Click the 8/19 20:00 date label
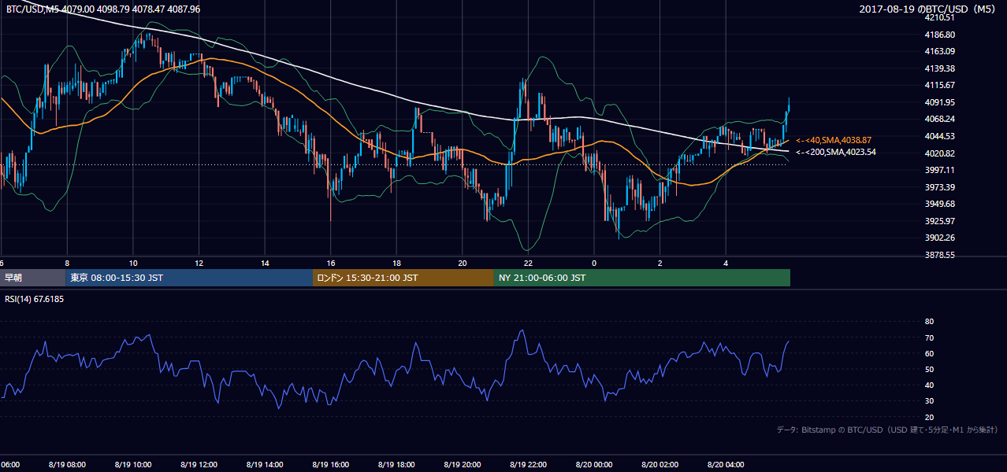The image size is (1007, 472). tap(463, 465)
